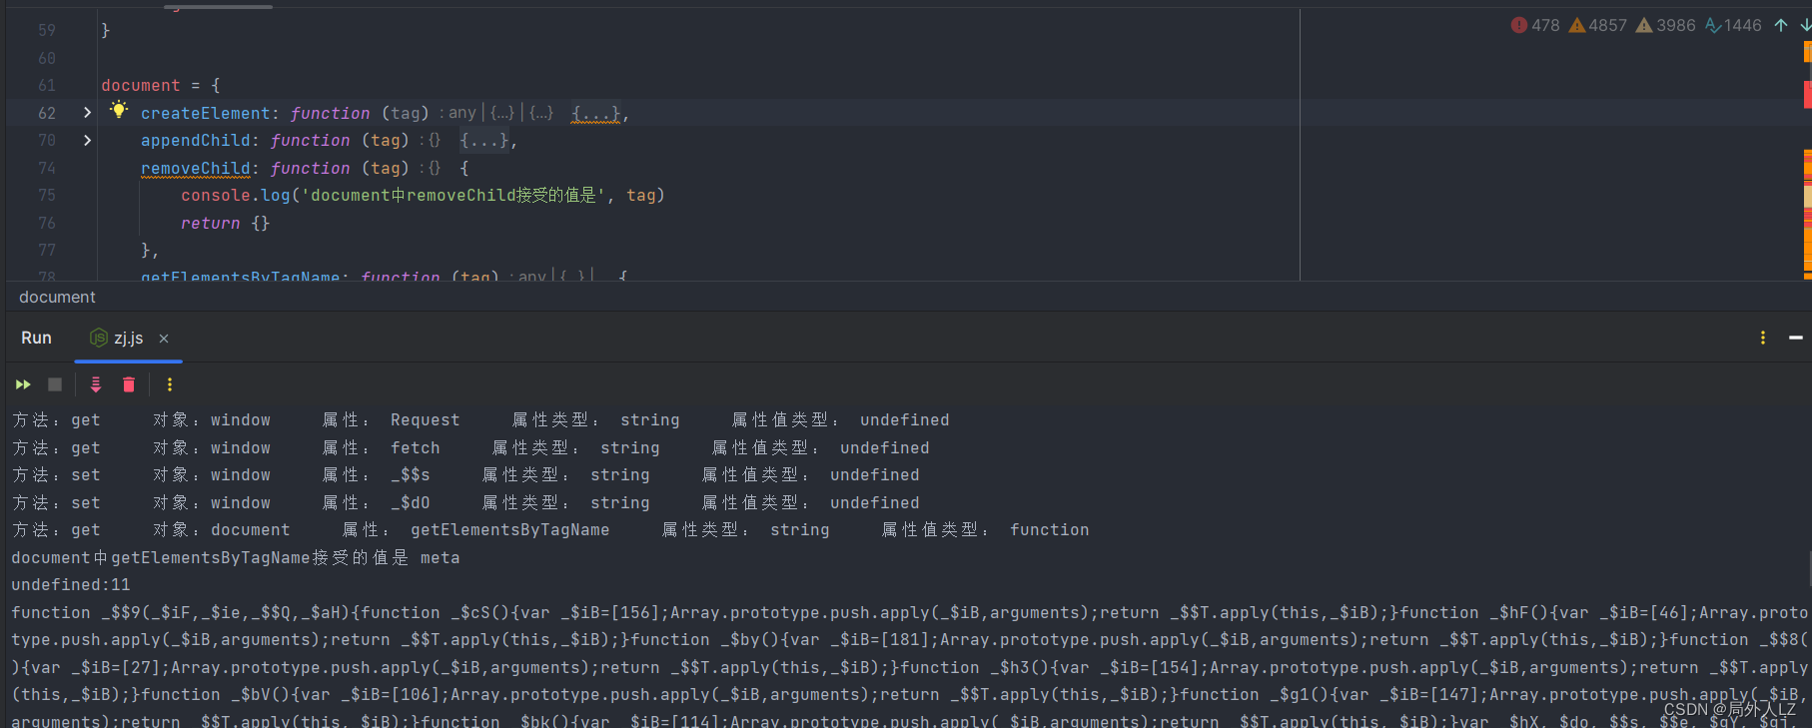Expand collapsed {...} body of createElement
This screenshot has height=728, width=1812.
tap(595, 113)
